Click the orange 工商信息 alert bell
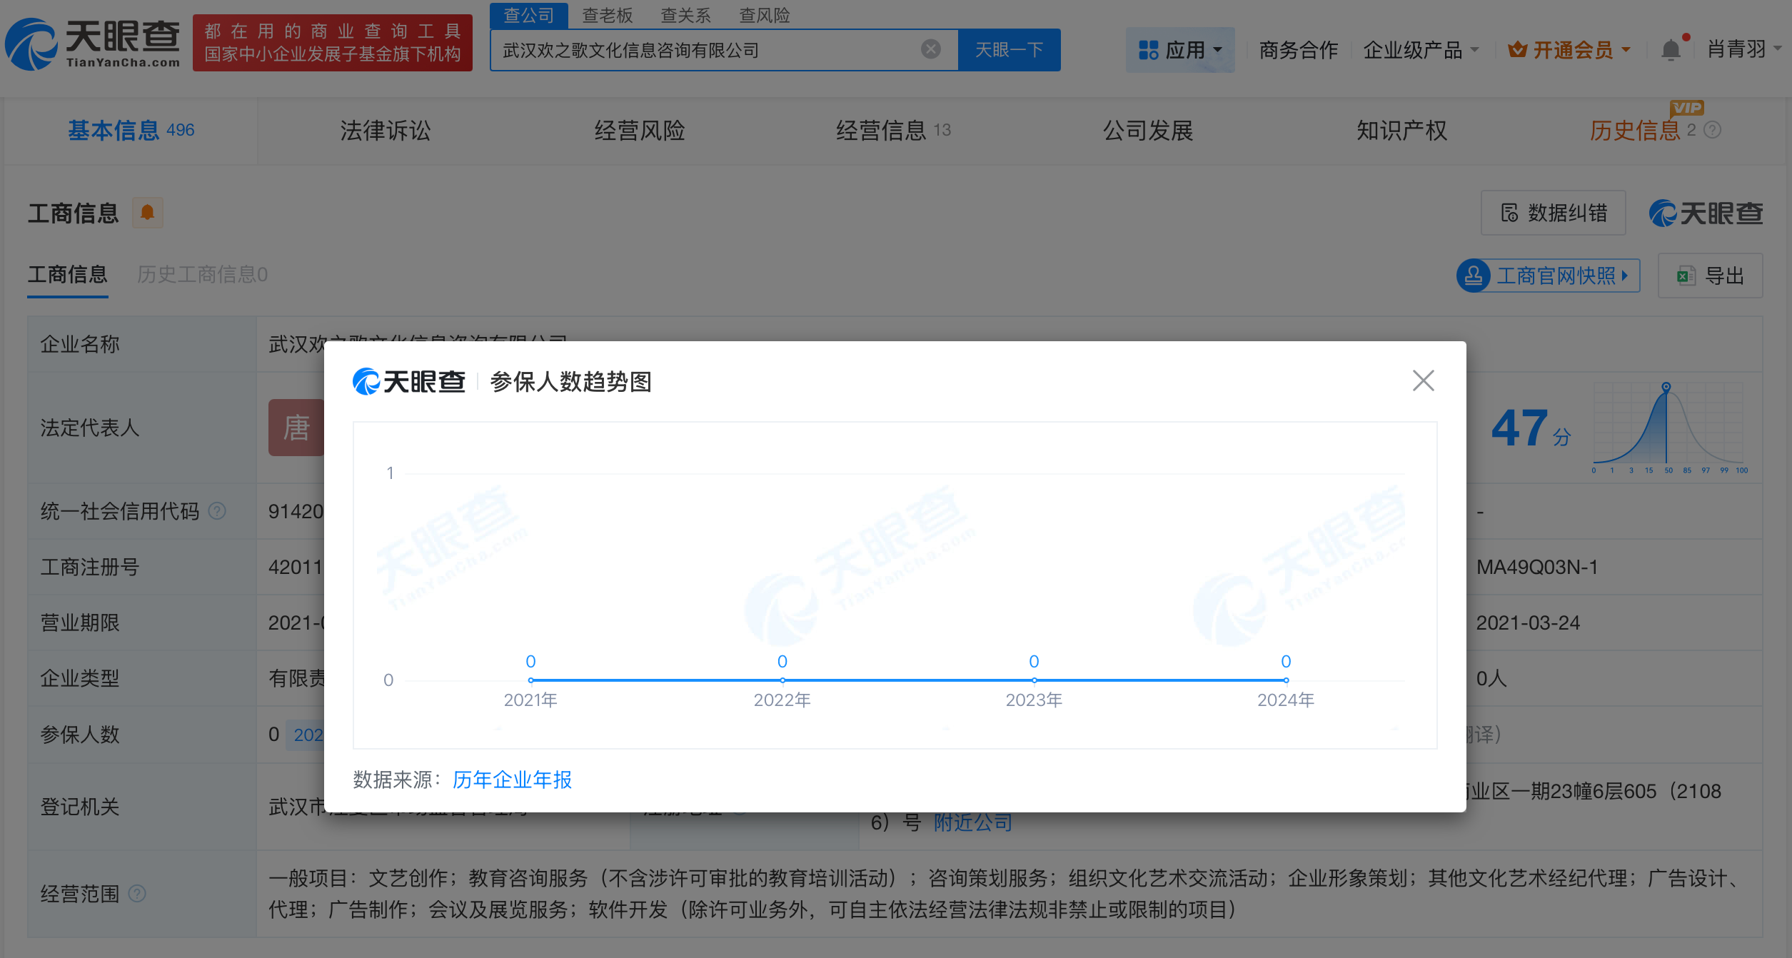Image resolution: width=1792 pixels, height=958 pixels. (148, 213)
